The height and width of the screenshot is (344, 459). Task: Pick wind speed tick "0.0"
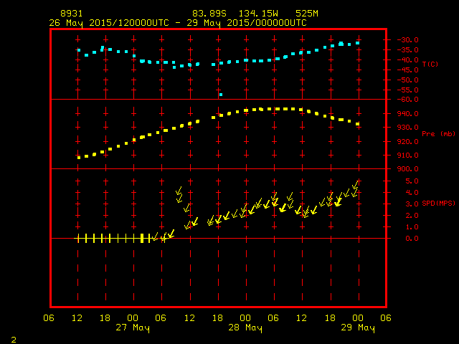click(x=412, y=239)
